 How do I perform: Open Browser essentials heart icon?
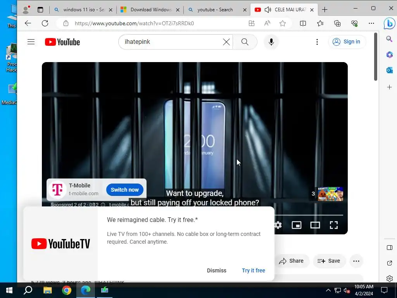[354, 23]
